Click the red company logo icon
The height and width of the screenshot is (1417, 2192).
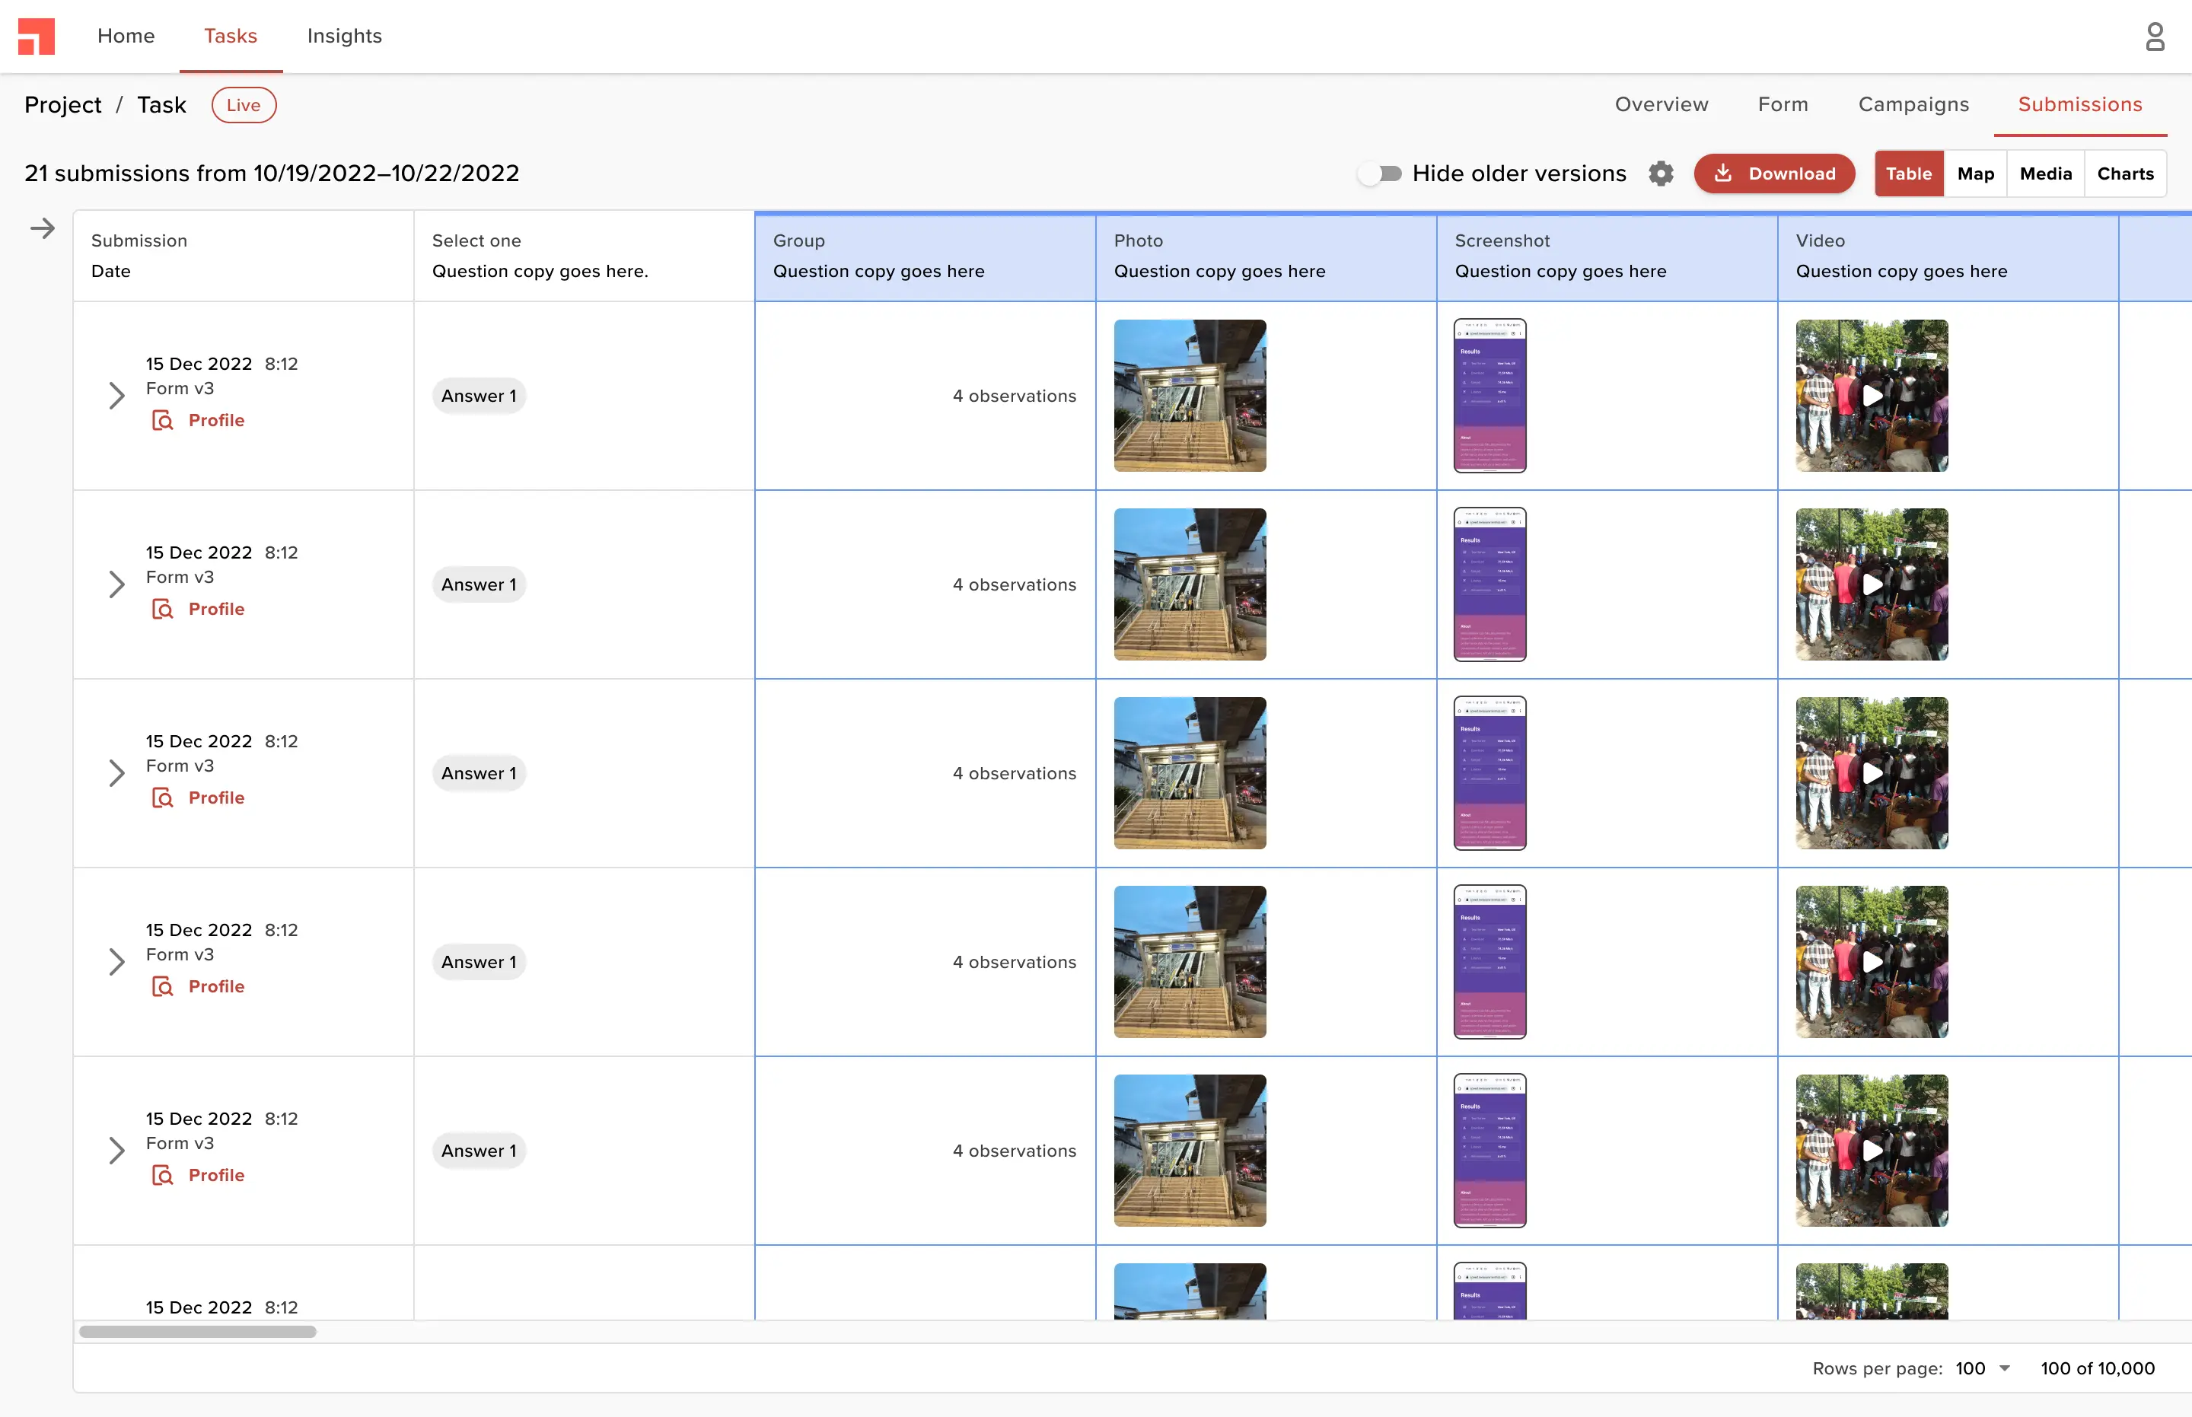[x=36, y=36]
